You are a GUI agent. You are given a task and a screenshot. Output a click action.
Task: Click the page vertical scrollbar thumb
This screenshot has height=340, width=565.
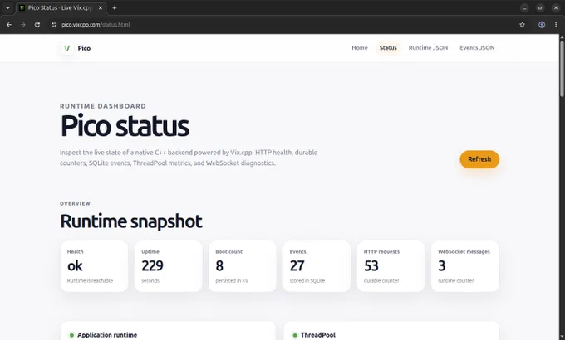coord(562,68)
